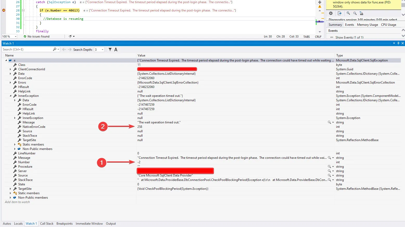
Task: Open the Immediate Window tab
Action: coord(89,224)
